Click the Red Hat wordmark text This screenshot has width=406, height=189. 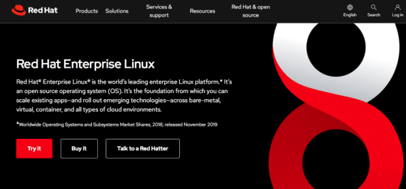43,11
